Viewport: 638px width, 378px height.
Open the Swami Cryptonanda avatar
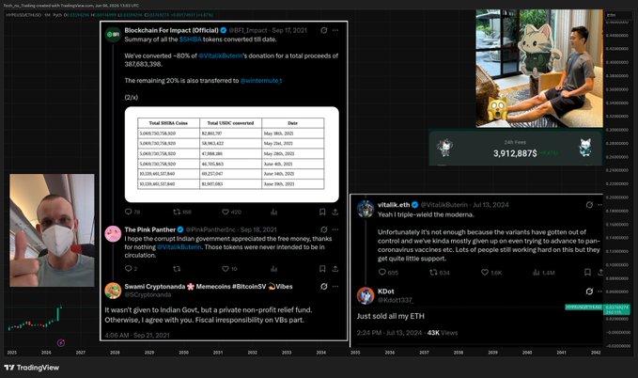click(x=113, y=291)
